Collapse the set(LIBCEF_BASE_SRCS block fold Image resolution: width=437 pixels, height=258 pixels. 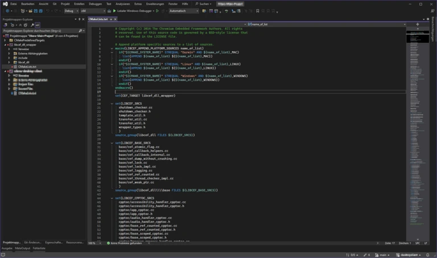pos(112,143)
